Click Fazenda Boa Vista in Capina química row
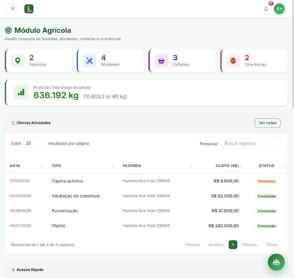This screenshot has height=278, width=294. tap(146, 181)
